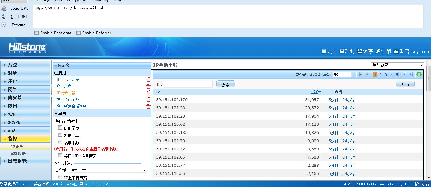Open the 关于 about icon link
Viewport: 431px width, 187px height.
pos(329,51)
